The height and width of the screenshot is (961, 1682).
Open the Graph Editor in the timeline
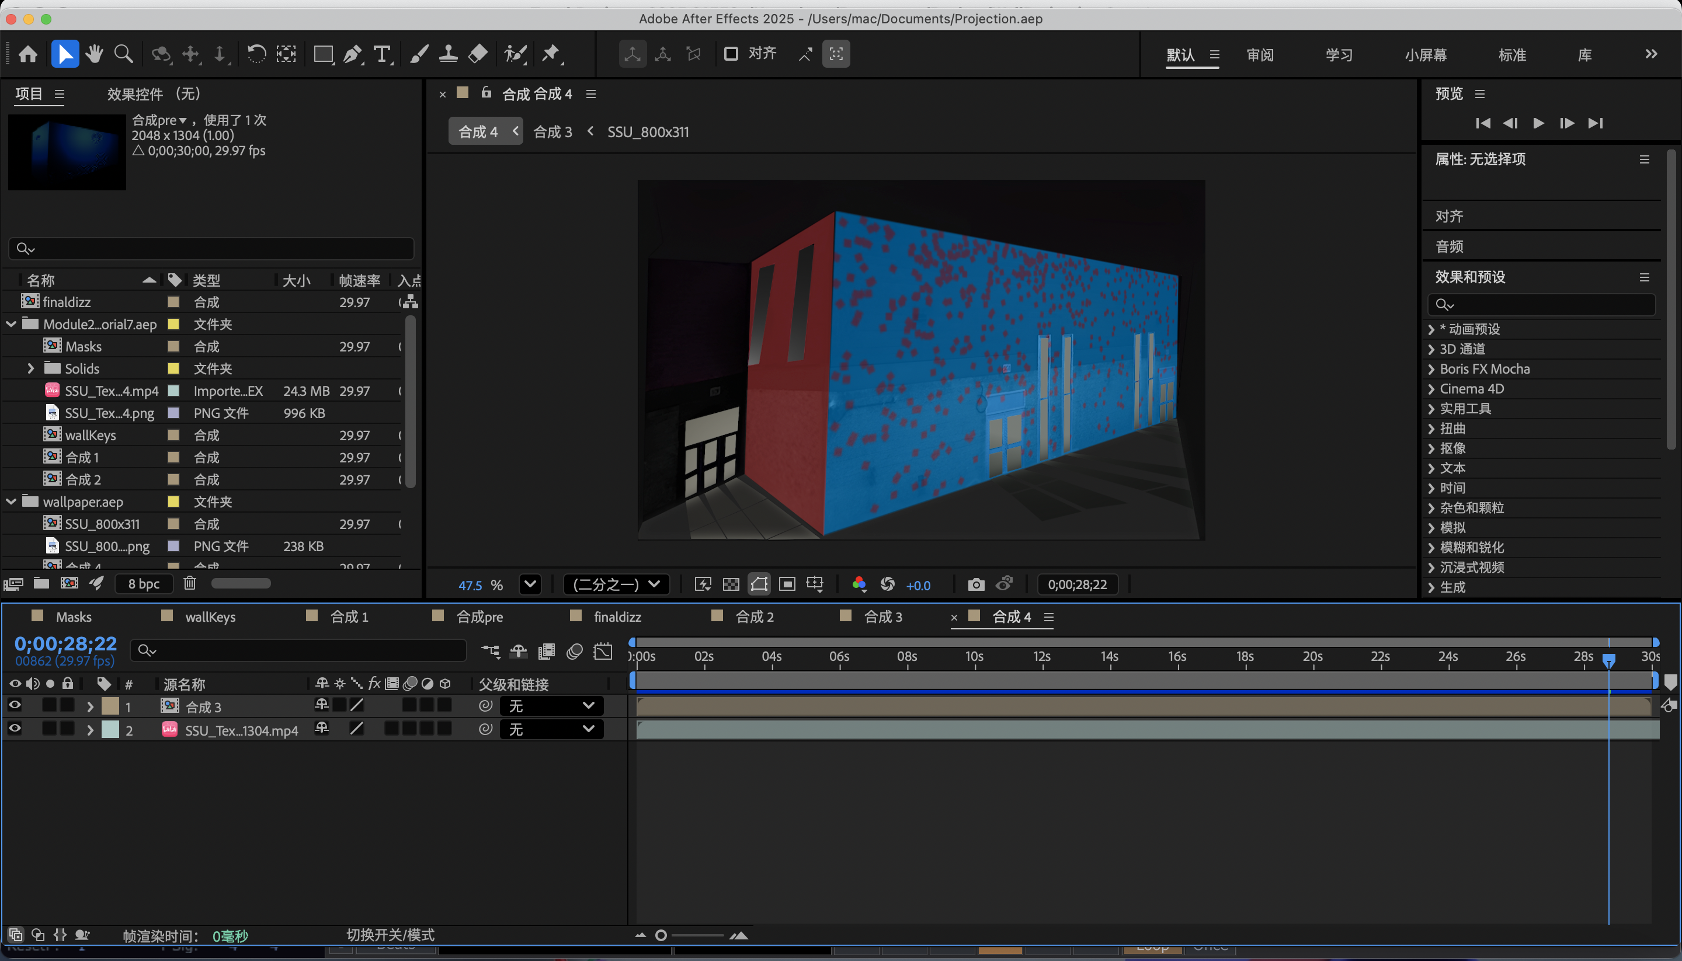click(x=602, y=651)
